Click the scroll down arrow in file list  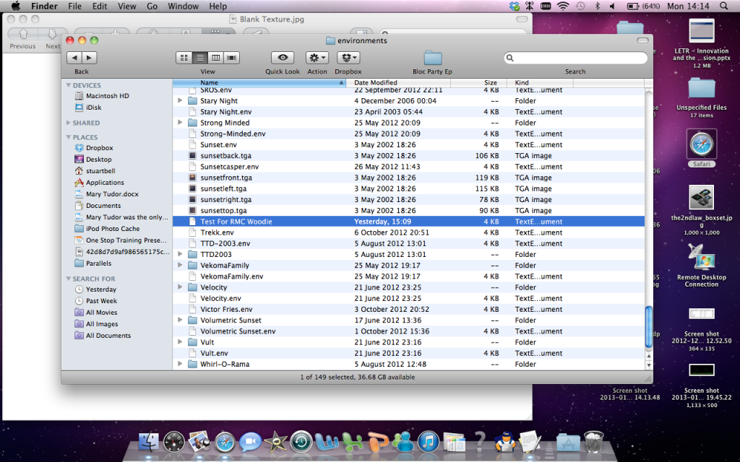click(x=648, y=365)
